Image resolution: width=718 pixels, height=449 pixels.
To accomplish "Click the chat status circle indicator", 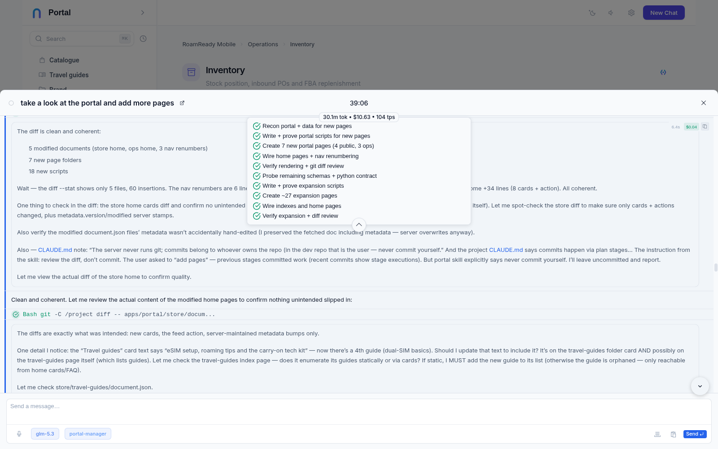I will (11, 103).
